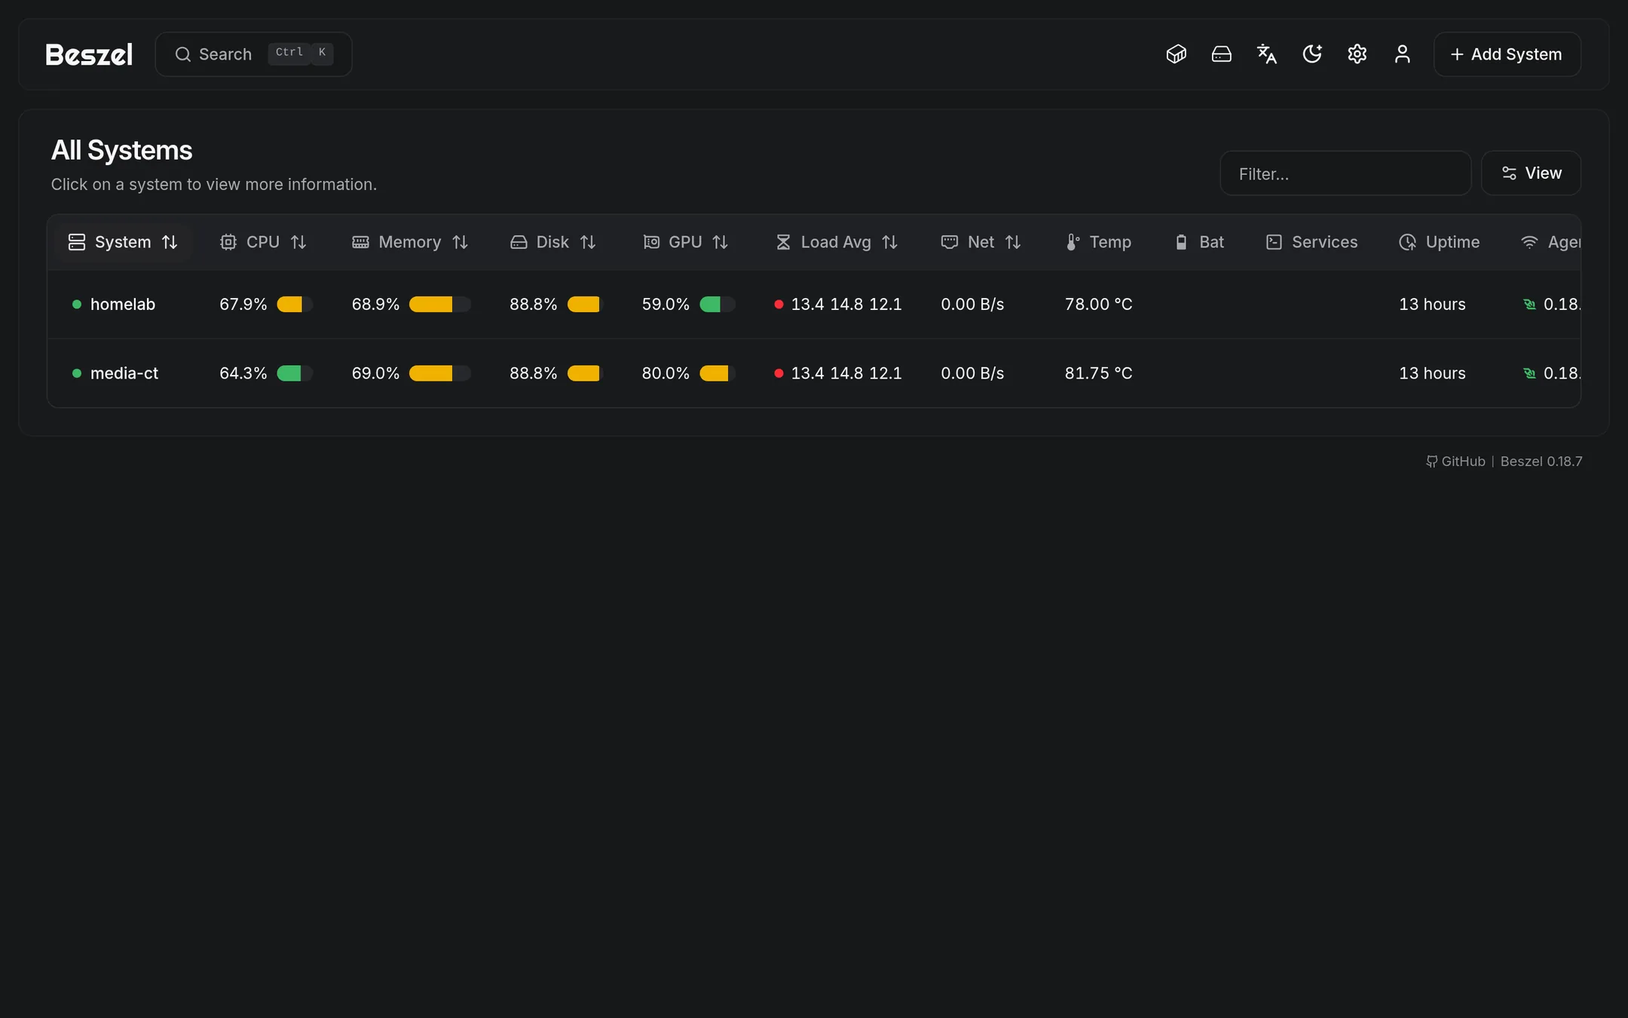Open the language translate icon
The image size is (1628, 1018).
1266,54
